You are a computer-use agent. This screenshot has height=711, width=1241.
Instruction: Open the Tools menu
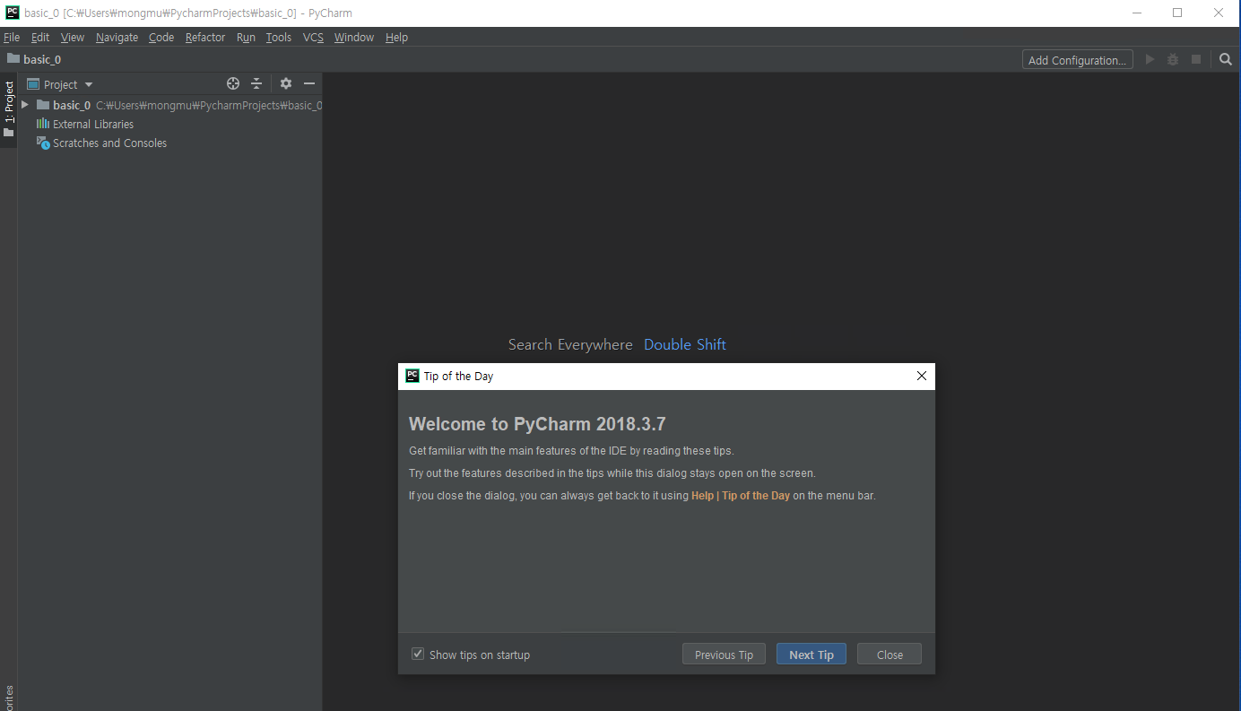[x=279, y=37]
